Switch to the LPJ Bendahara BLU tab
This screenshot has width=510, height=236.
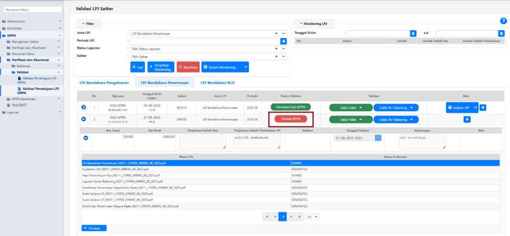pyautogui.click(x=217, y=83)
